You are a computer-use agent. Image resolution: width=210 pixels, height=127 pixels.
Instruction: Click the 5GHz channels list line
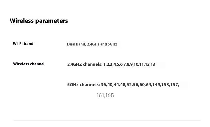[x=123, y=85]
